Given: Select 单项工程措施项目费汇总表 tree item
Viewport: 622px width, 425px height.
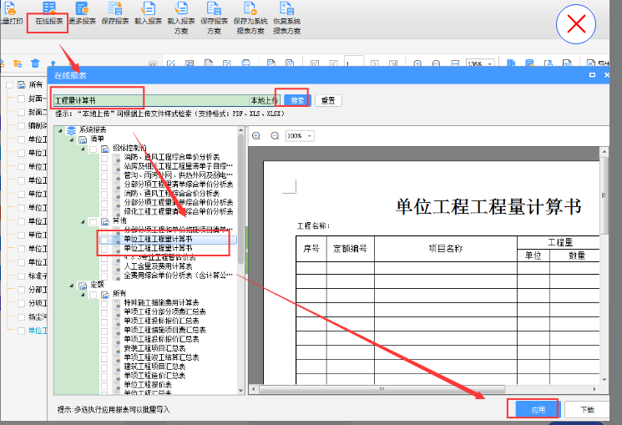Looking at the screenshot, I should pos(164,330).
